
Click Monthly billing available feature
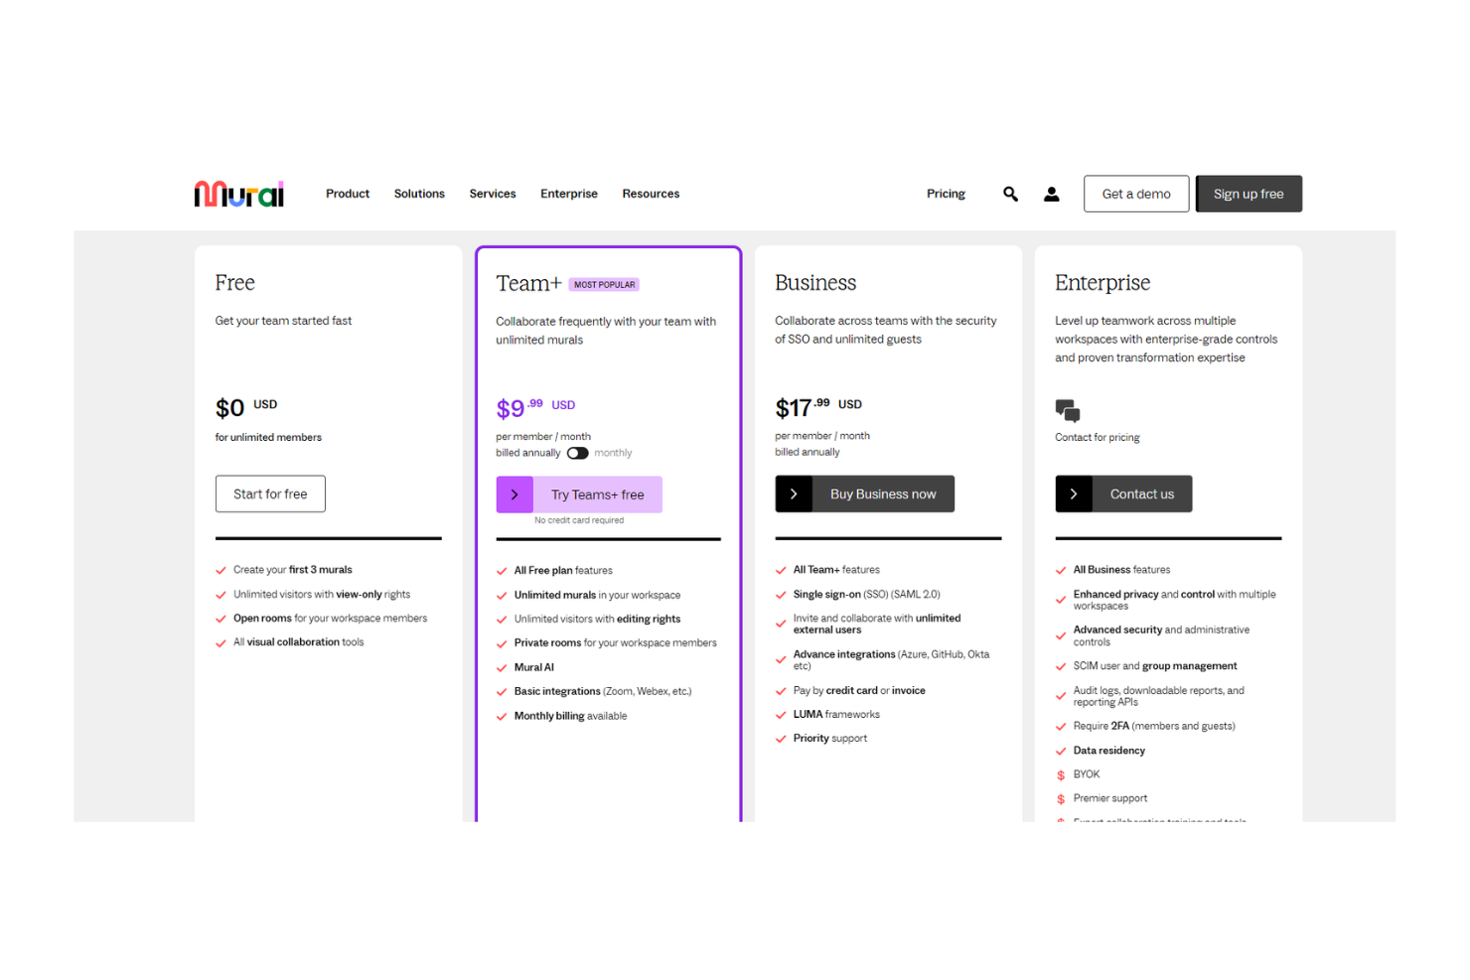coord(570,717)
